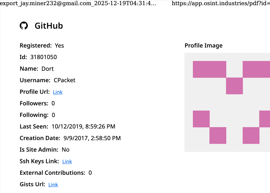Open the Profile Url link

[58, 92]
